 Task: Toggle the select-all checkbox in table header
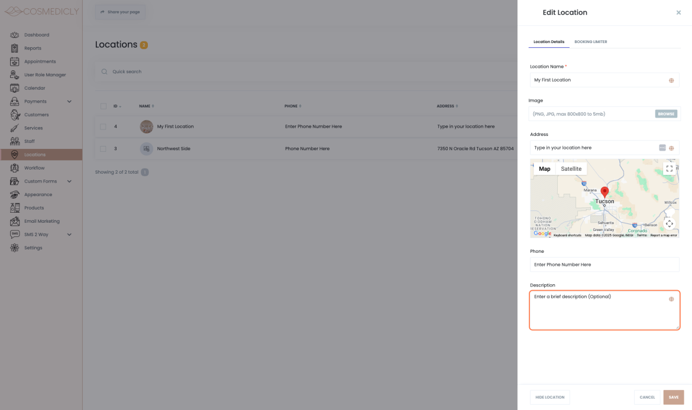(x=104, y=106)
